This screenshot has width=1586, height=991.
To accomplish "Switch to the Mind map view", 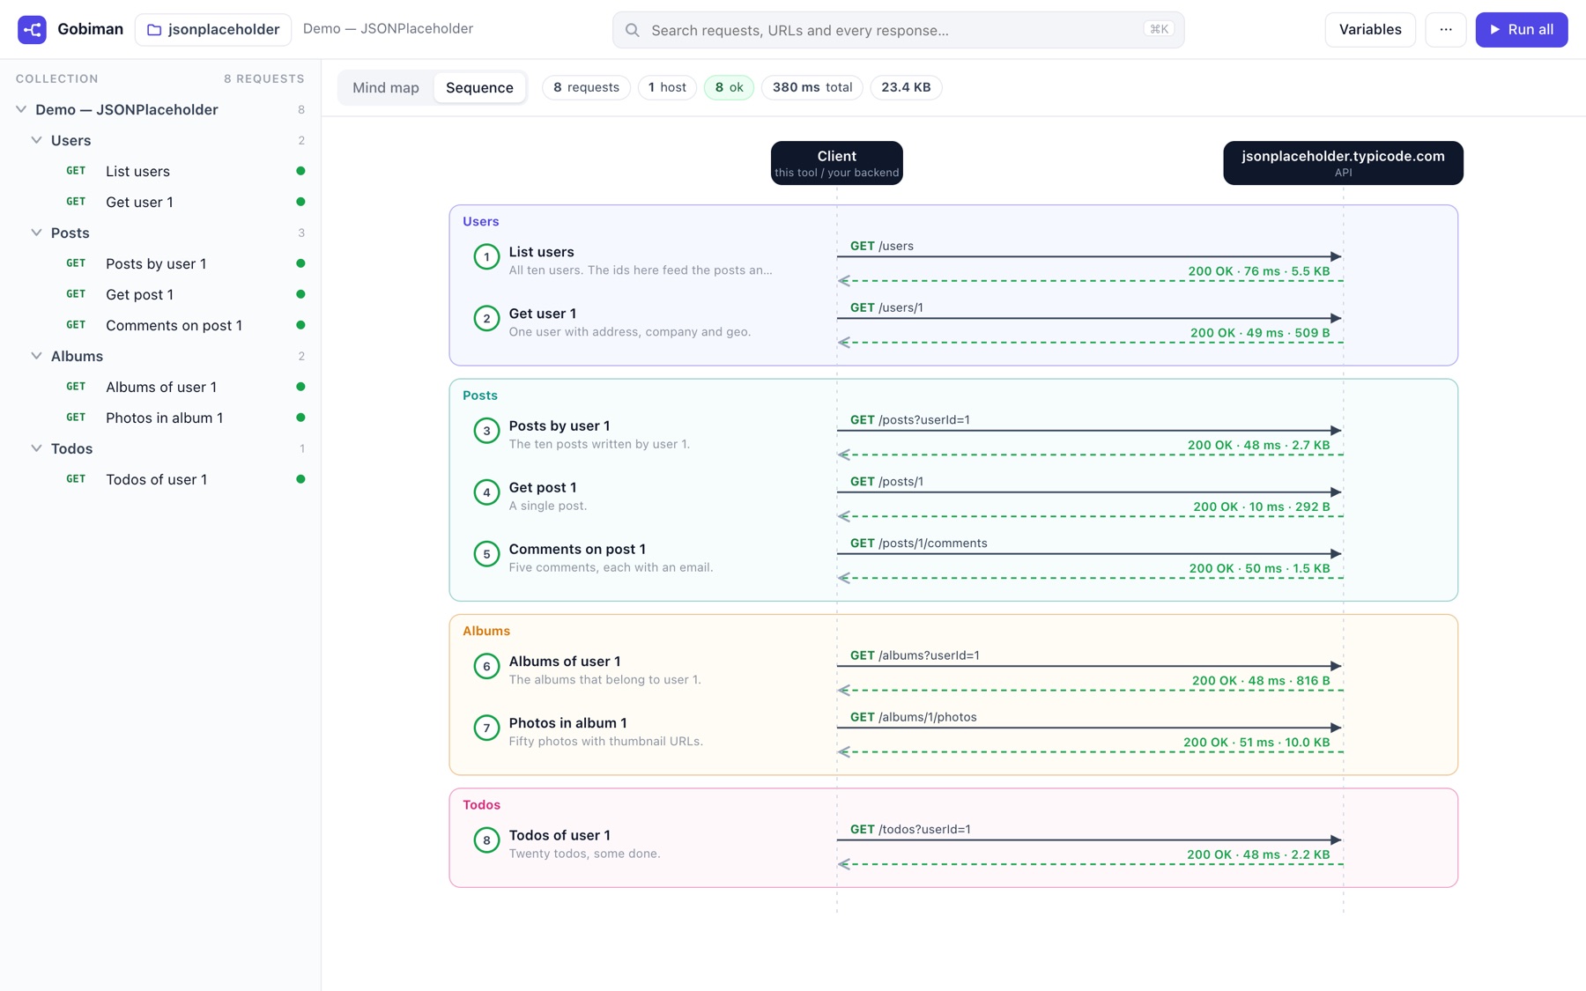I will click(386, 87).
